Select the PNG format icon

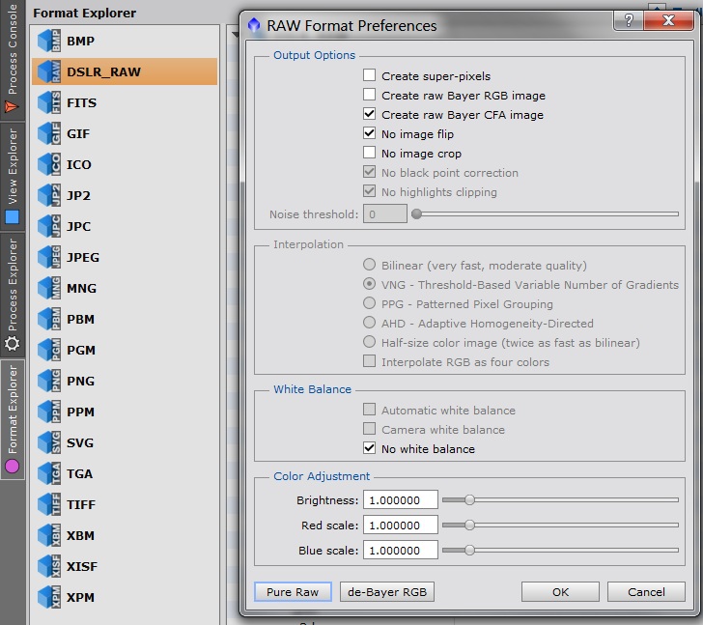(49, 382)
